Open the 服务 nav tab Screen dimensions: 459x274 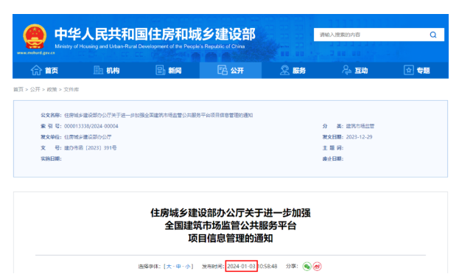292,70
